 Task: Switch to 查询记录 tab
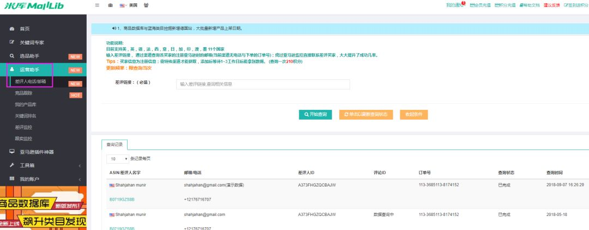tap(115, 145)
